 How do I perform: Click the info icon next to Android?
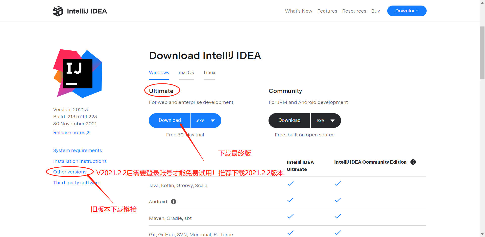coord(173,201)
